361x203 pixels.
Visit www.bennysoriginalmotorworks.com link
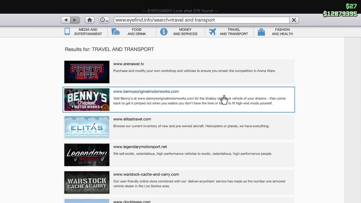click(x=146, y=91)
